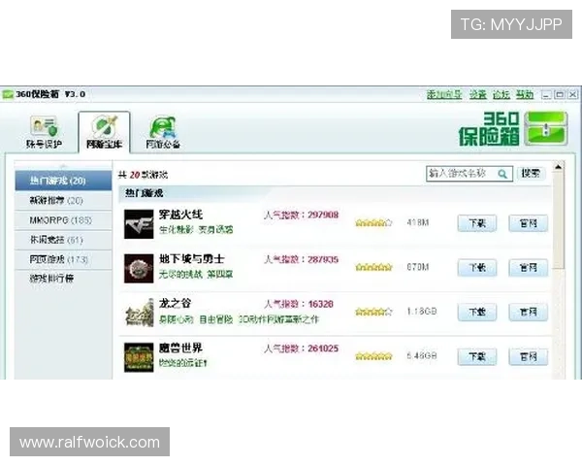Click popularity index 261025
The width and height of the screenshot is (582, 466).
click(x=323, y=349)
